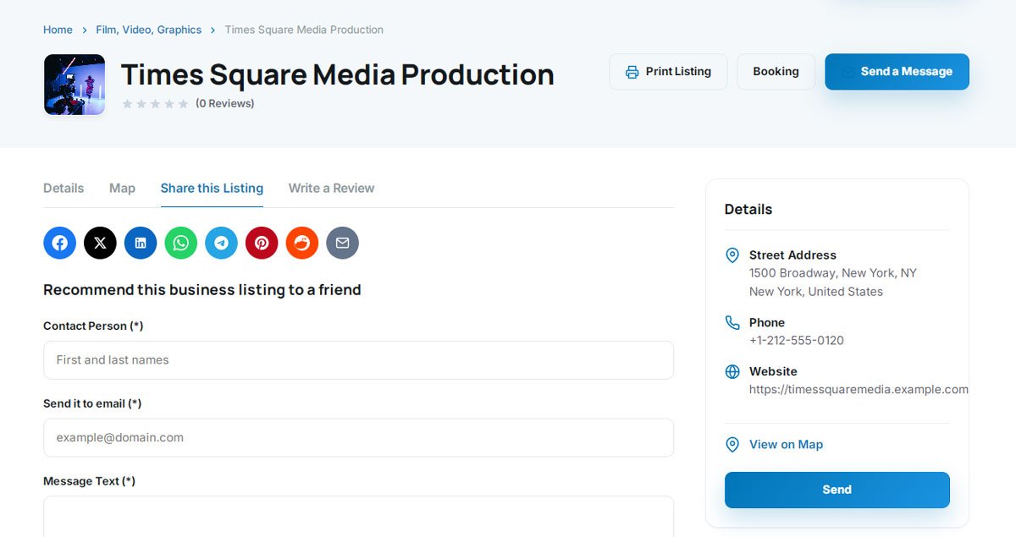Click the Times Square Media Production heading
1016x537 pixels.
click(337, 74)
